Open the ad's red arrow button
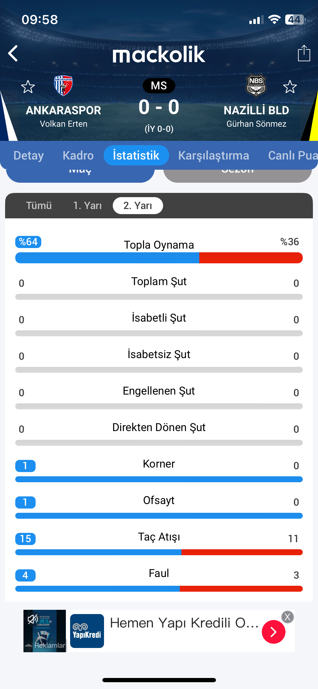This screenshot has height=689, width=318. 273,632
